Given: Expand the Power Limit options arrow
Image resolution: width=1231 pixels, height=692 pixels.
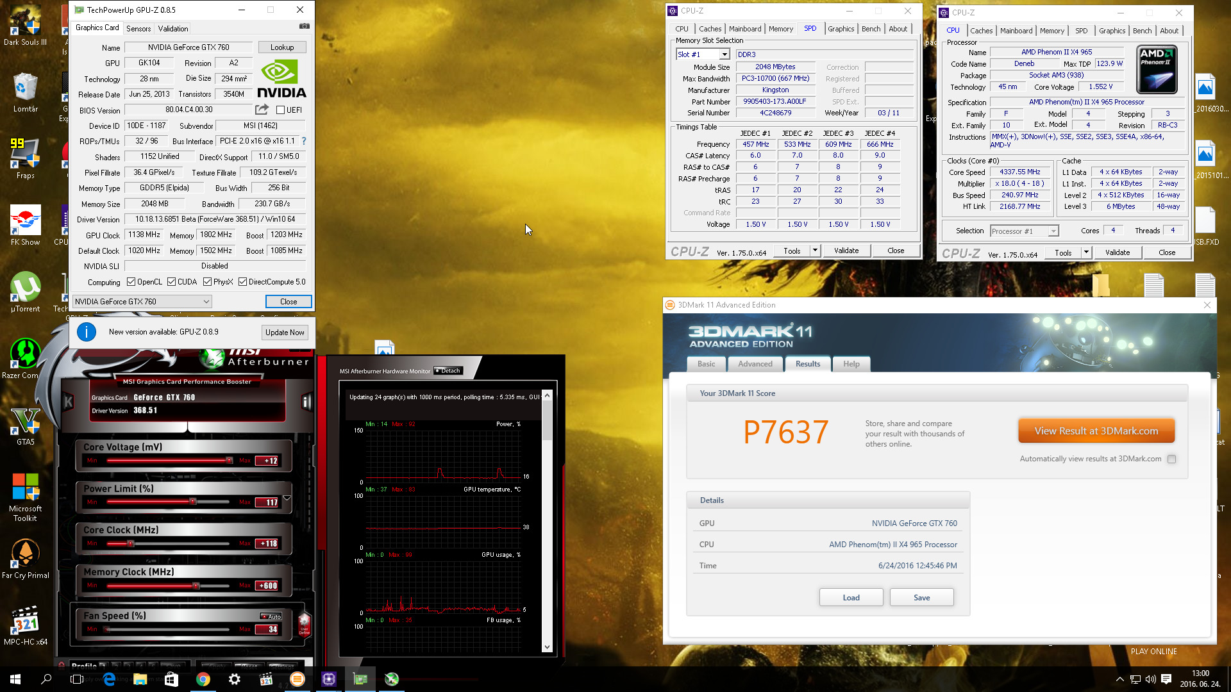Looking at the screenshot, I should [287, 498].
